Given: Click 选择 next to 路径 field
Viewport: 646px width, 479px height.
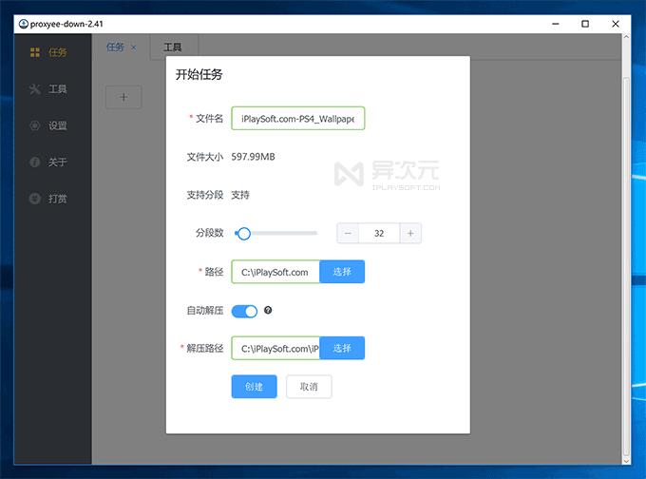Looking at the screenshot, I should (x=342, y=272).
